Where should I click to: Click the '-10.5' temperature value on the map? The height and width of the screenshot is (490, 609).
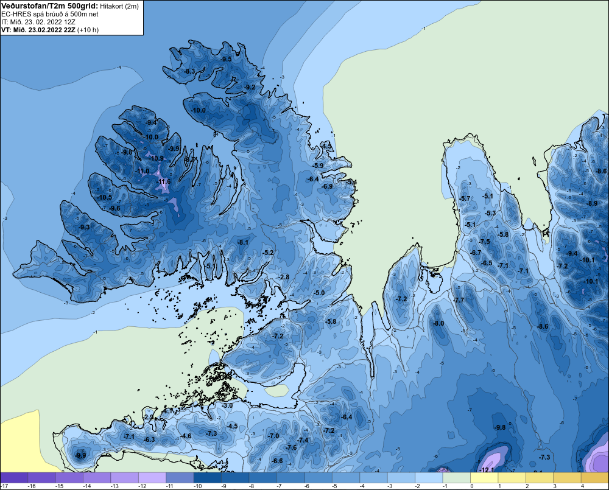click(x=105, y=197)
